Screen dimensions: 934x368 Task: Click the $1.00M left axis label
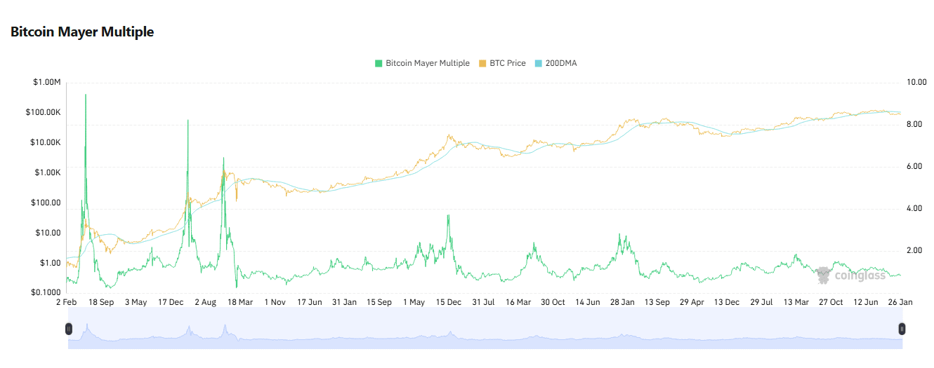[47, 83]
